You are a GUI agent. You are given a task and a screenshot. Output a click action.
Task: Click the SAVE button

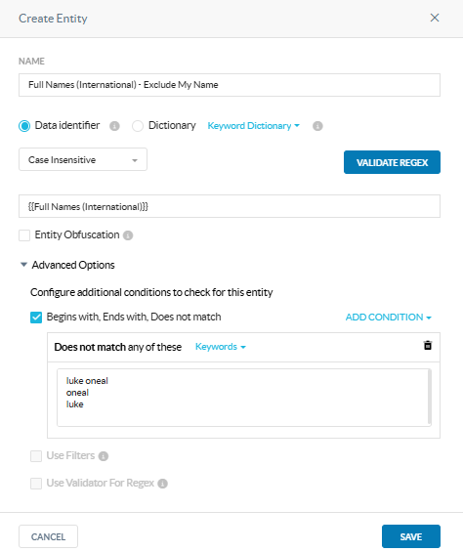tap(411, 536)
